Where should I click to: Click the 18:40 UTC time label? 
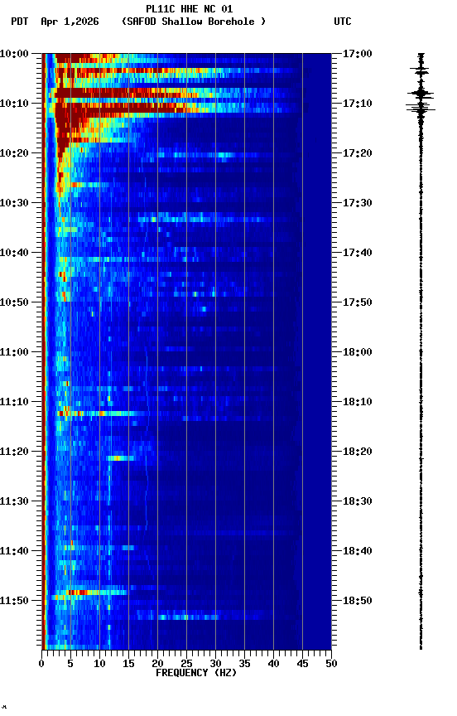[x=358, y=551]
